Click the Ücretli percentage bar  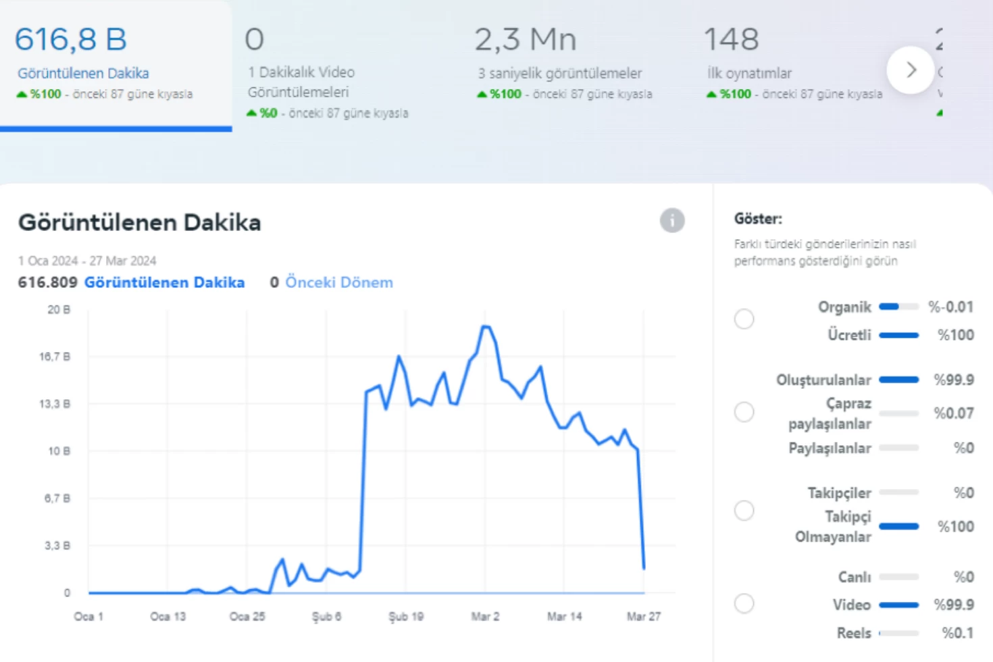pos(898,335)
